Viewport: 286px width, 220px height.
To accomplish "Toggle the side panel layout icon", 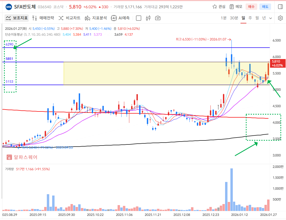I will pyautogui.click(x=280, y=7).
